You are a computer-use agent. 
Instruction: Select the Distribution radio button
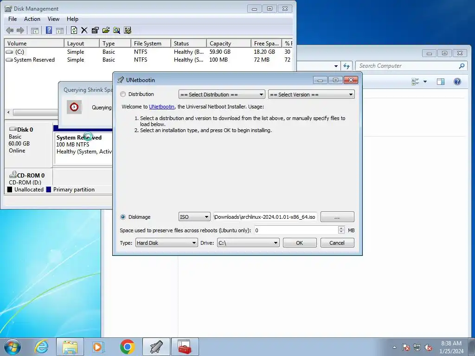click(x=123, y=94)
